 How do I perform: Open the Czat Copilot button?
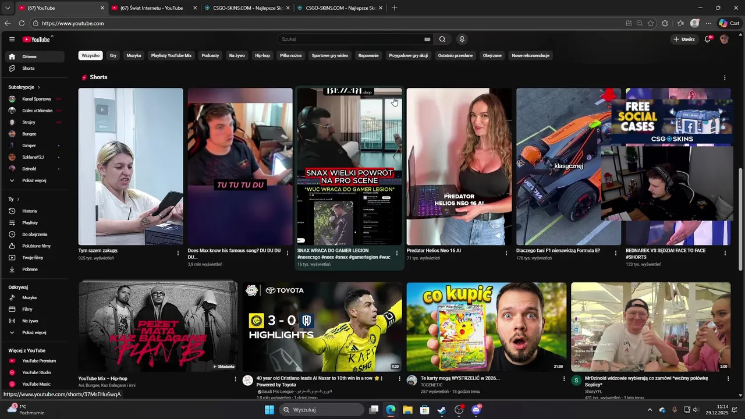click(x=730, y=23)
